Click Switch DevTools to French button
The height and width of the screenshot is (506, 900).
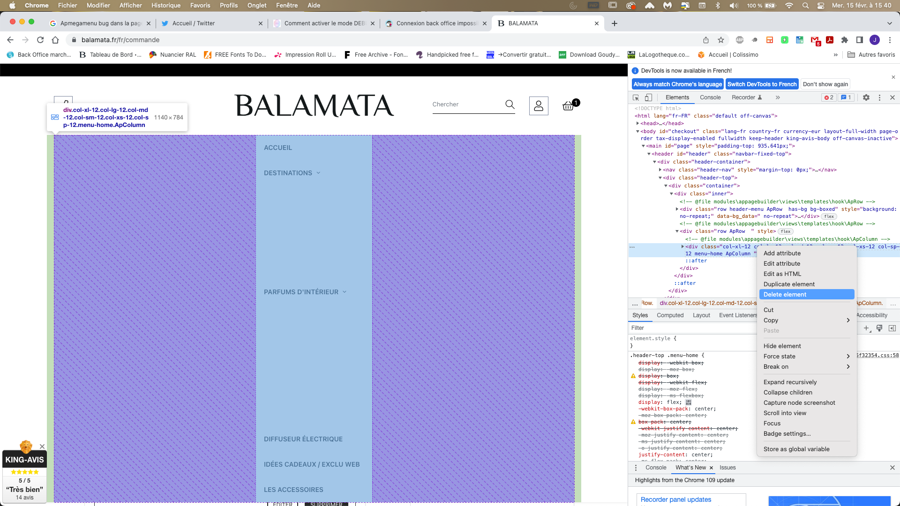(762, 84)
